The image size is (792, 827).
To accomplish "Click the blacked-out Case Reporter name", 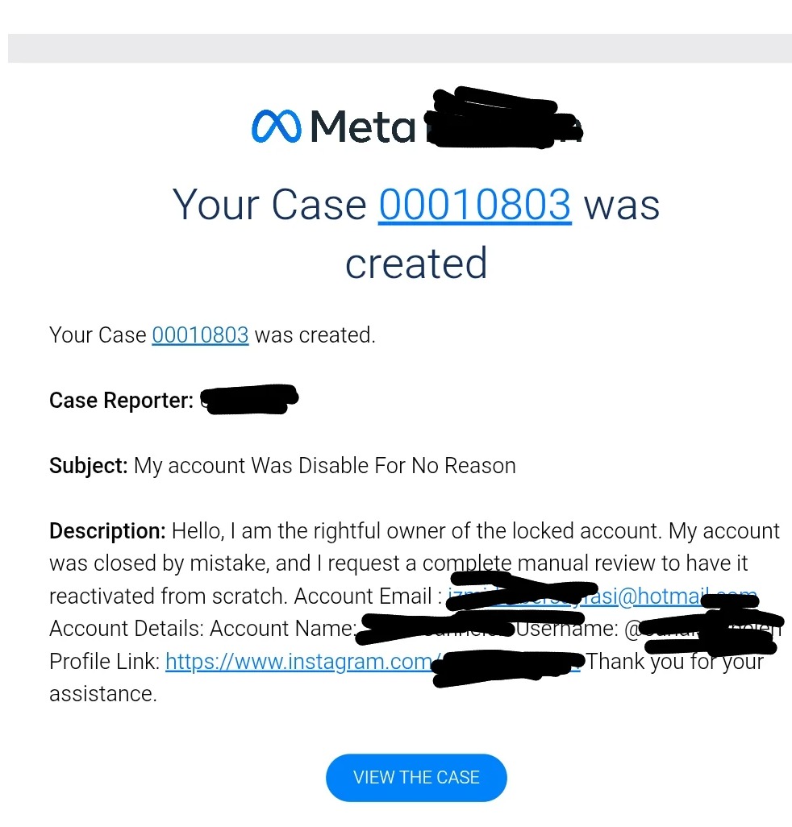I will click(x=249, y=399).
